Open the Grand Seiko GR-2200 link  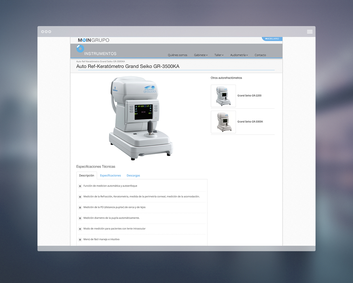click(x=249, y=96)
